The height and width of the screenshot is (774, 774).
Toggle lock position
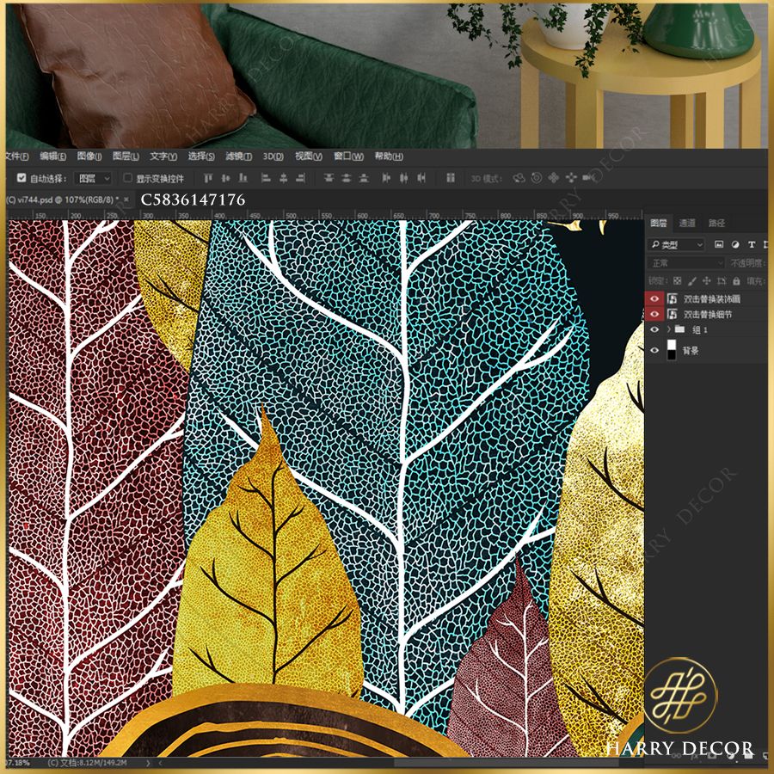click(706, 281)
